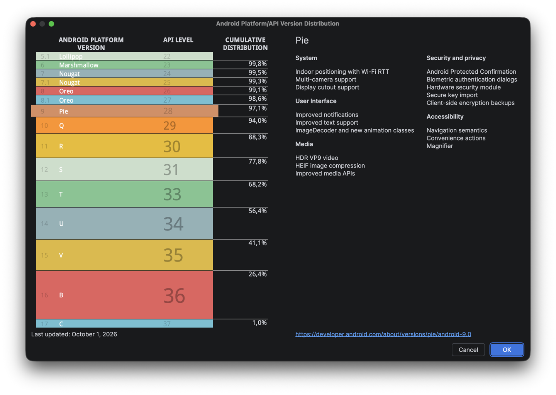Image resolution: width=556 pixels, height=395 pixels.
Task: Open the developer.android.com Pie link
Action: 383,334
